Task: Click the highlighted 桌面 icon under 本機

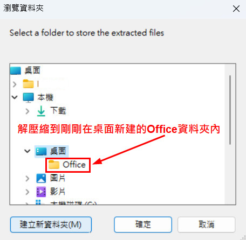Action: point(41,151)
